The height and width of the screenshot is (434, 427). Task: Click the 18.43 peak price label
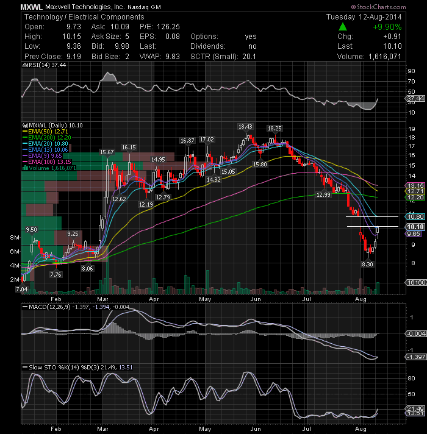coord(245,127)
